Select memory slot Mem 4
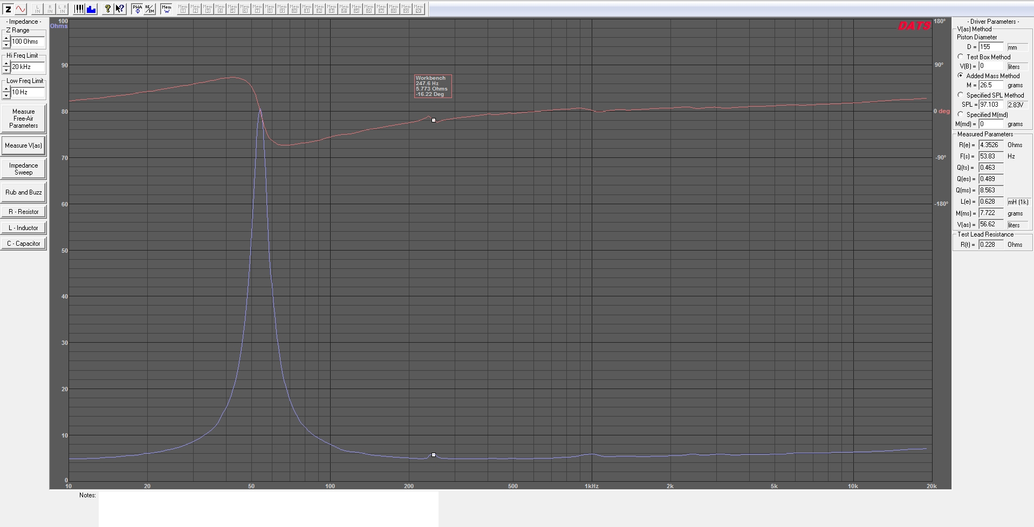This screenshot has width=1034, height=527. coord(220,9)
